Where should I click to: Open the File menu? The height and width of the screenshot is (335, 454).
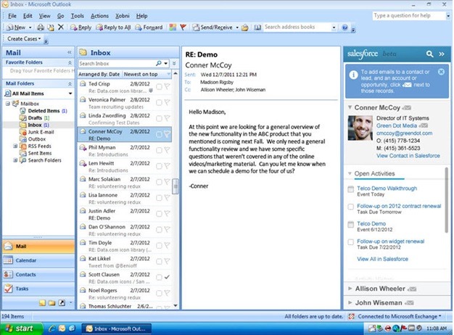[x=12, y=16]
